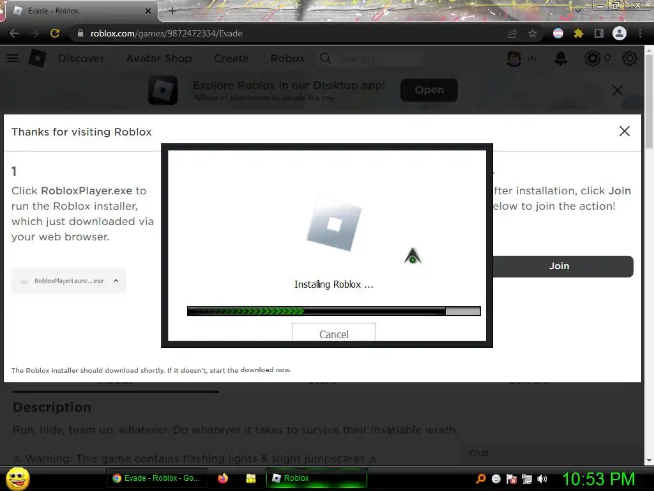Go back with browser back arrow

click(x=14, y=33)
